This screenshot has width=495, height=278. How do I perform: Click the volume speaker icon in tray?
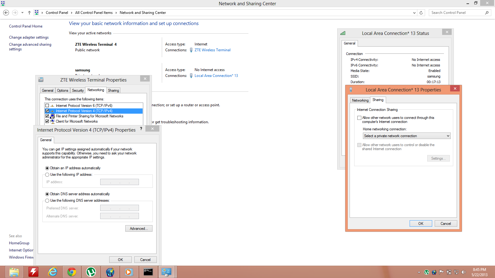pyautogui.click(x=463, y=272)
